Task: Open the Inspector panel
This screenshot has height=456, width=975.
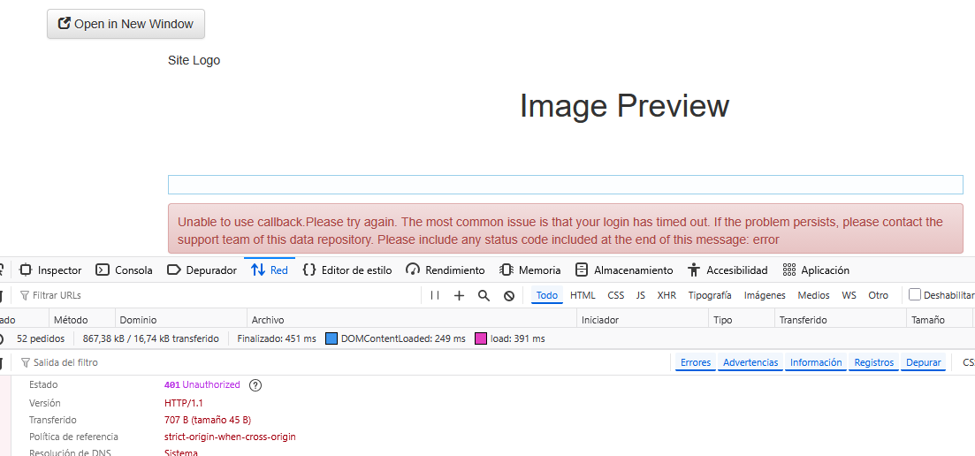Action: tap(50, 270)
